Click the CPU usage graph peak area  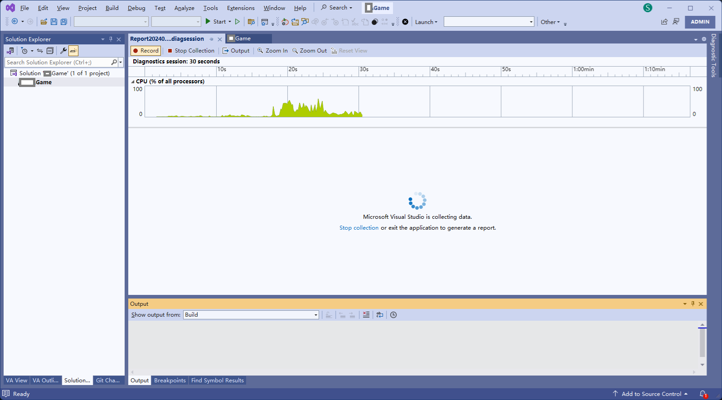coord(304,109)
